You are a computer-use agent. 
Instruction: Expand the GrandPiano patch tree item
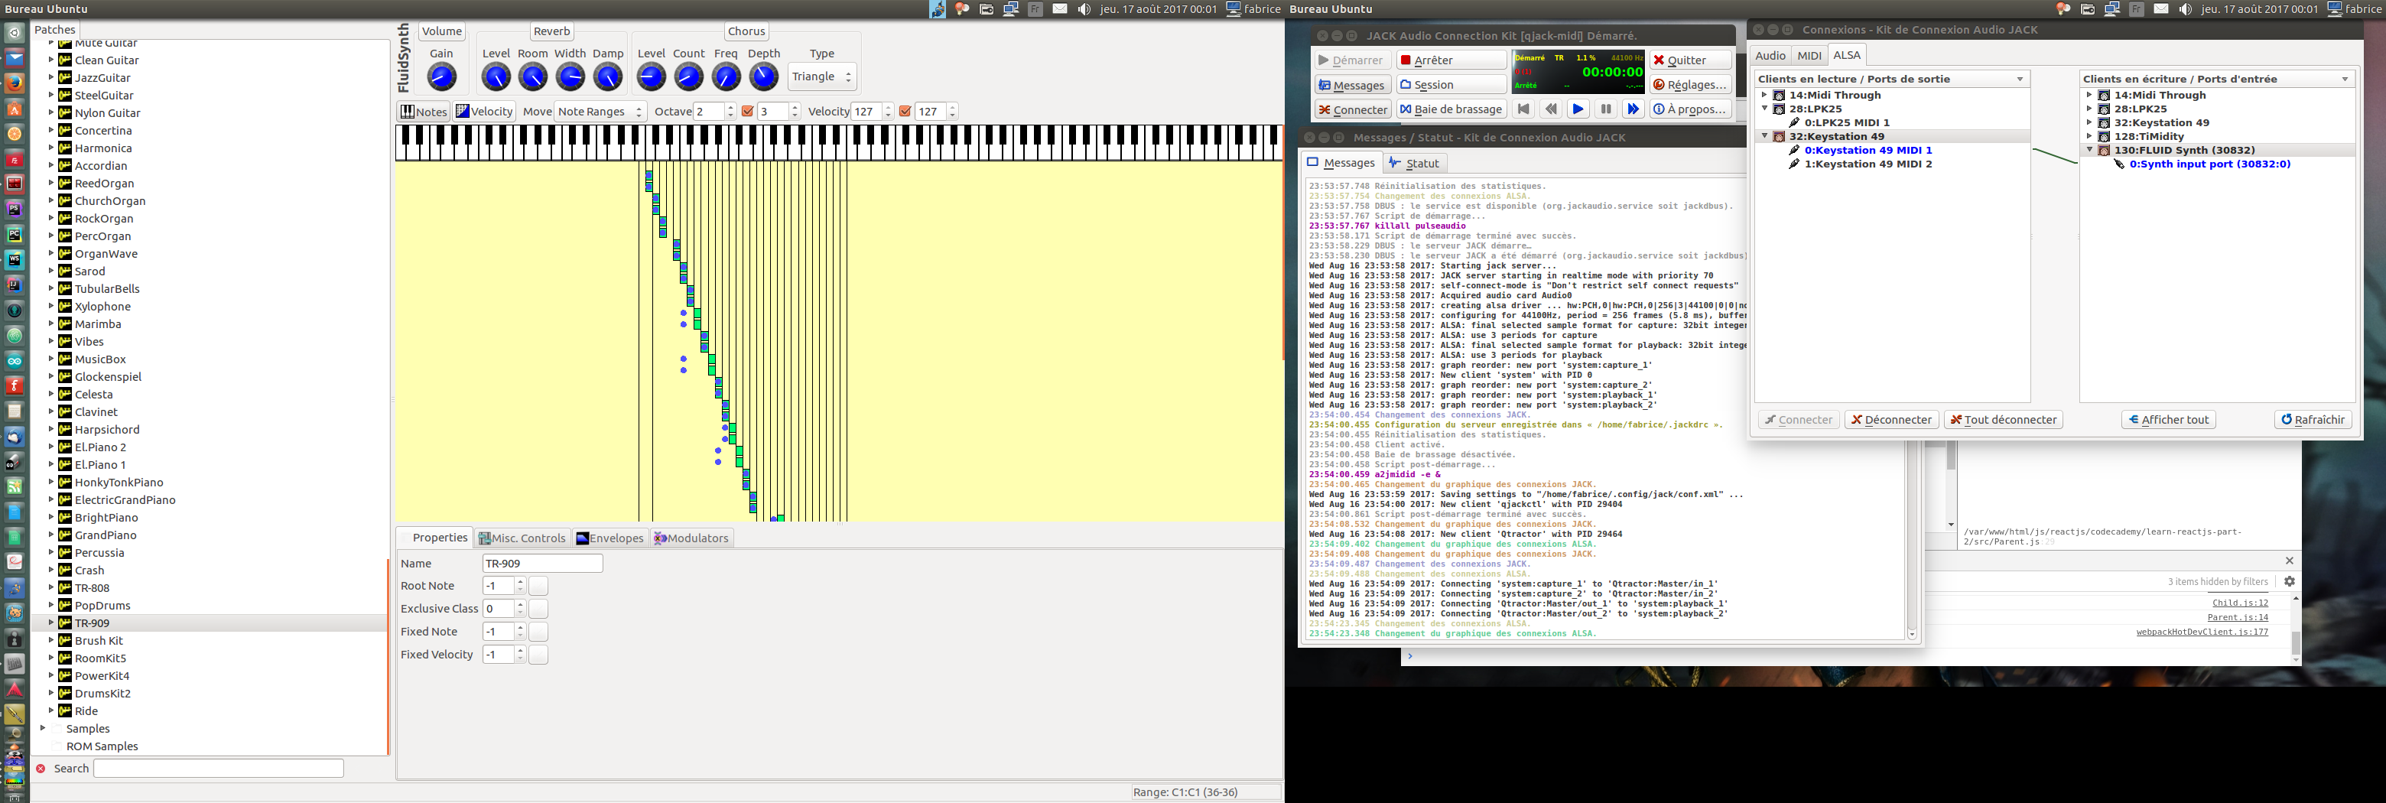[x=51, y=535]
